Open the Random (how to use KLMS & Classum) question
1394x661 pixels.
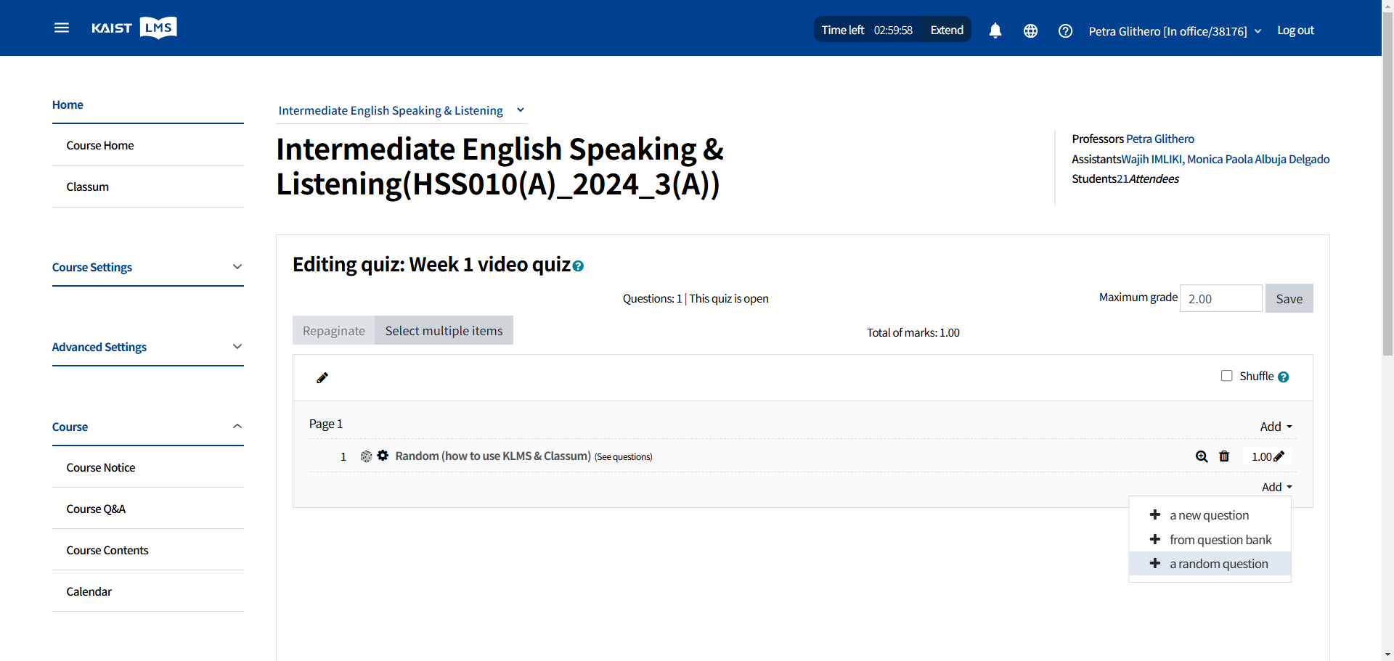pos(493,456)
